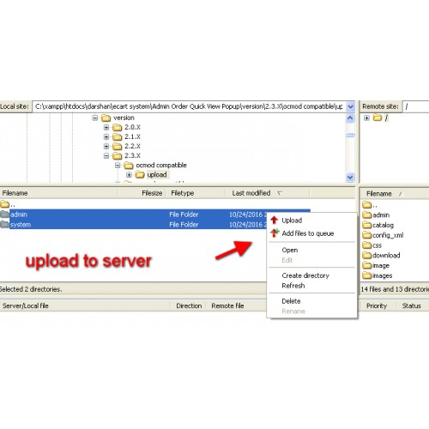The width and height of the screenshot is (429, 429).
Task: Click the download folder icon in remote list
Action: pos(366,256)
